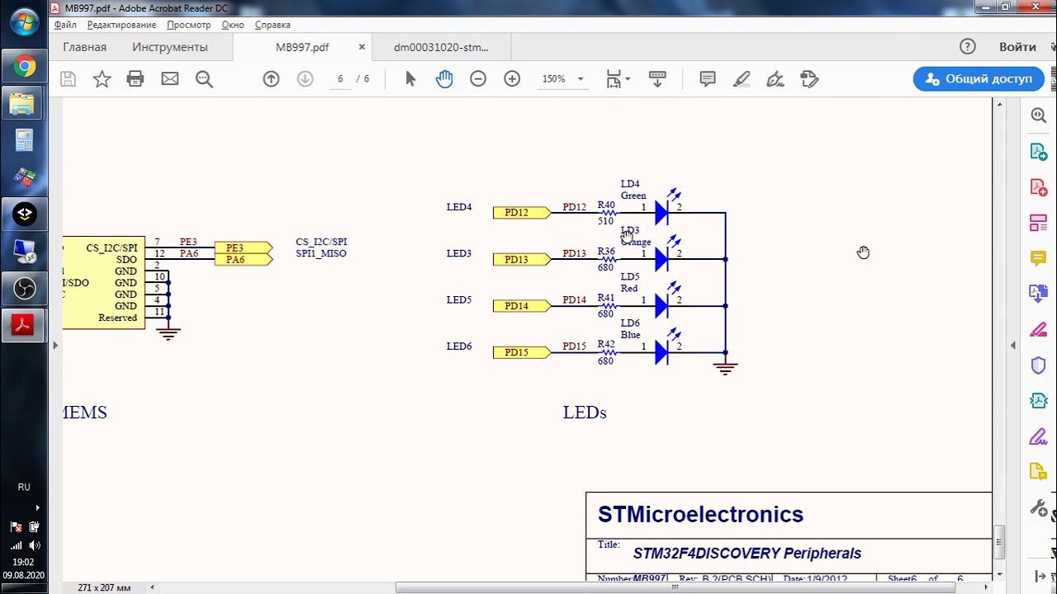The width and height of the screenshot is (1057, 594).
Task: Click the PD12 port label in schematic
Action: pyautogui.click(x=521, y=213)
